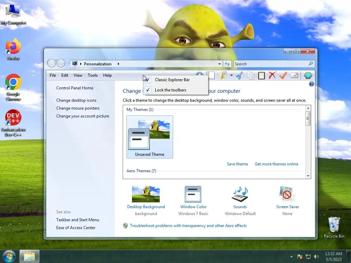
Task: Select the Embarcadero Dev-C++ desktop shortcut
Action: point(13,123)
